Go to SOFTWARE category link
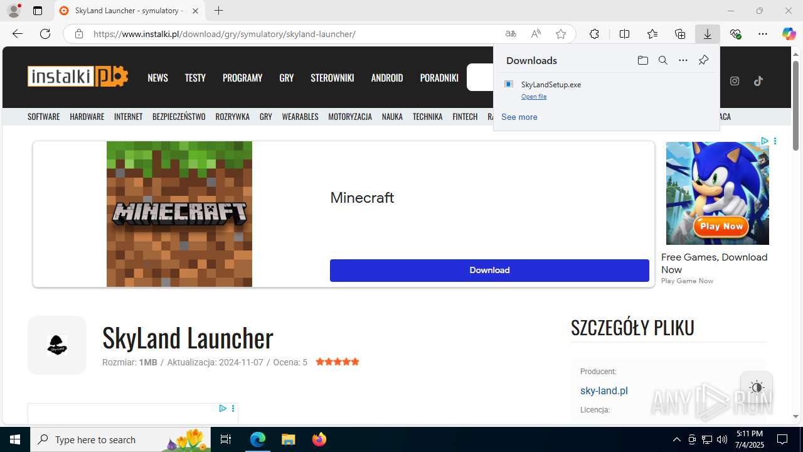Viewport: 803px width, 452px height. coord(44,117)
